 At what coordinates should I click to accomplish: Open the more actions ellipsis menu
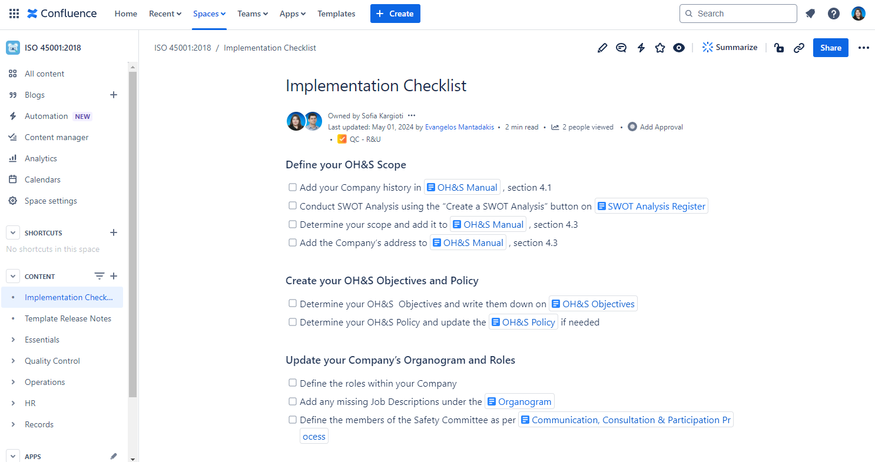click(x=864, y=48)
